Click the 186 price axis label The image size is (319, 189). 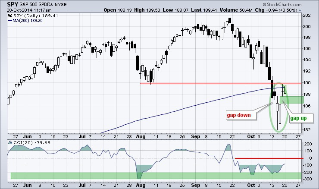307,106
